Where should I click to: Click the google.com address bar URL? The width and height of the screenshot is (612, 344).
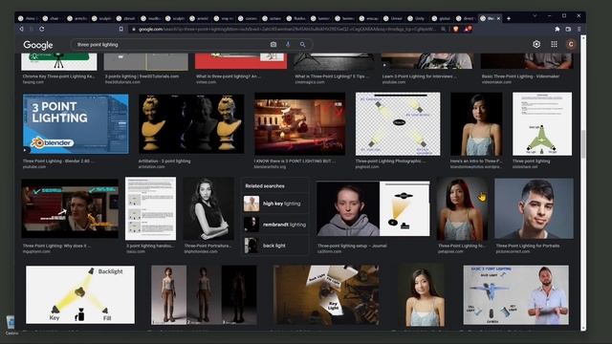tap(287, 30)
